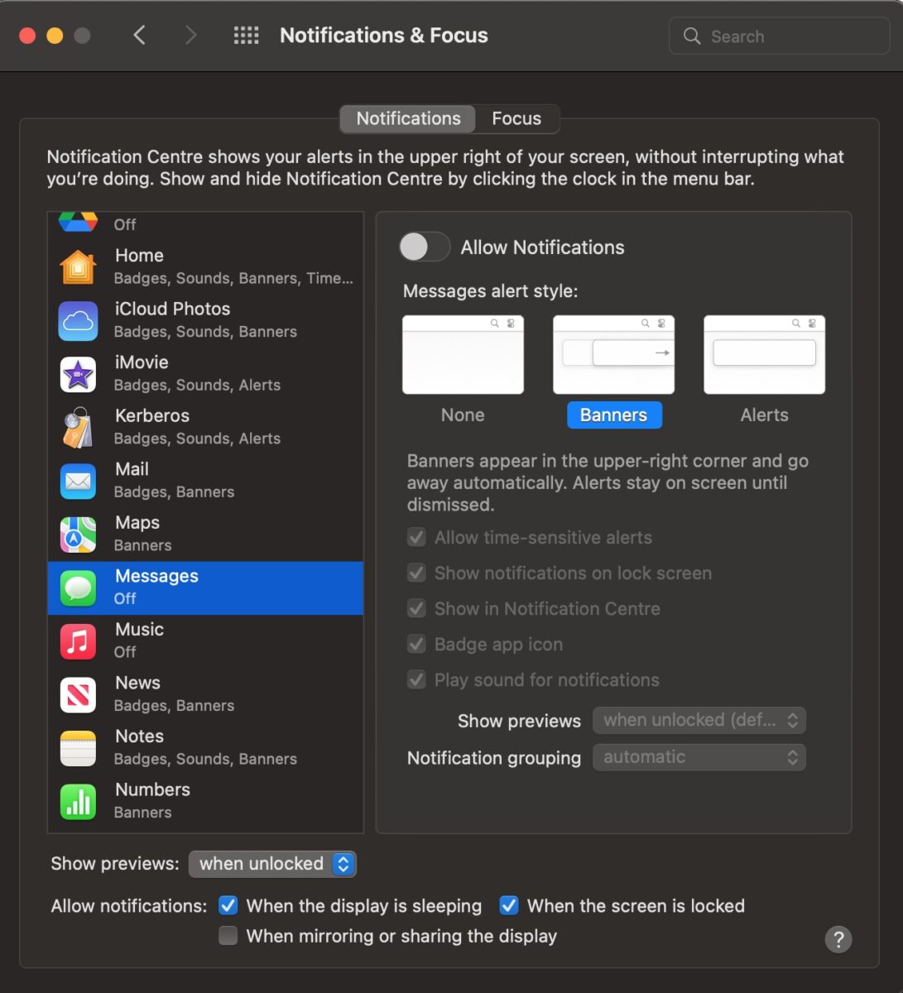The height and width of the screenshot is (993, 903).
Task: Select the iCloud Photos row
Action: click(205, 321)
